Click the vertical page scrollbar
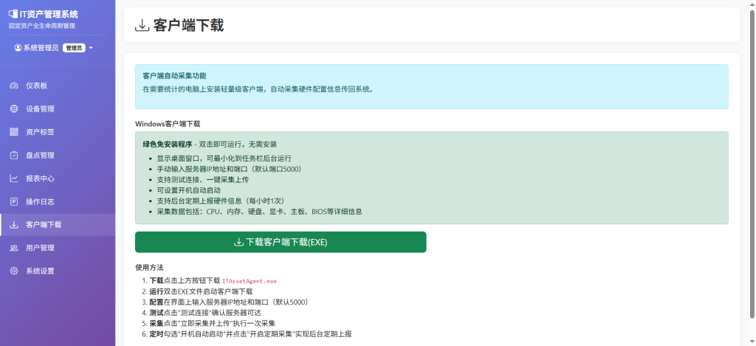The image size is (756, 346). [752, 164]
